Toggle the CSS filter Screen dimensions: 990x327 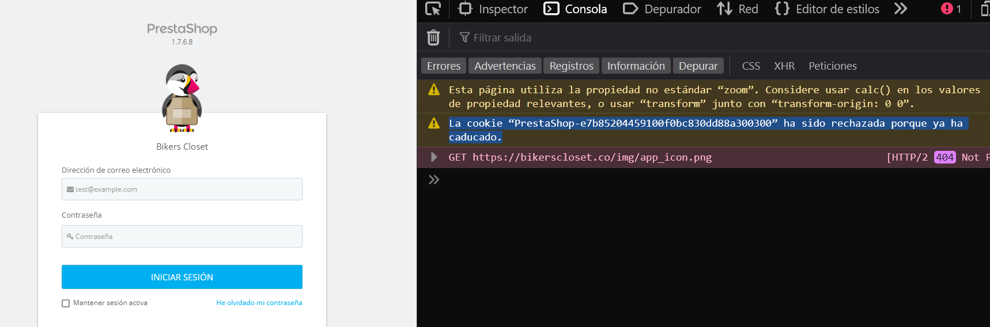click(x=751, y=66)
